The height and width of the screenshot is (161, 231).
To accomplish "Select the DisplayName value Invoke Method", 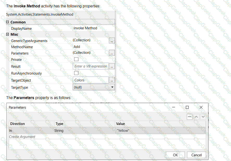I will click(x=85, y=28).
